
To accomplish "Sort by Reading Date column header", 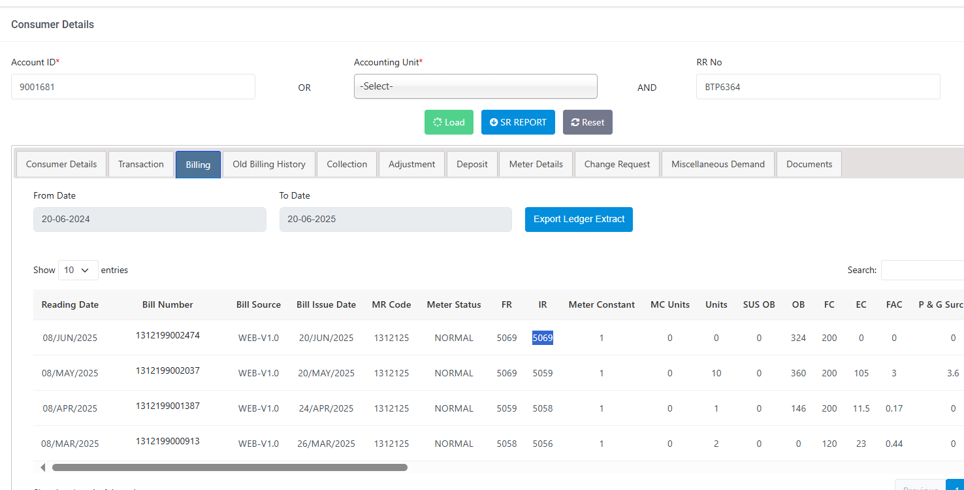I will click(x=70, y=304).
